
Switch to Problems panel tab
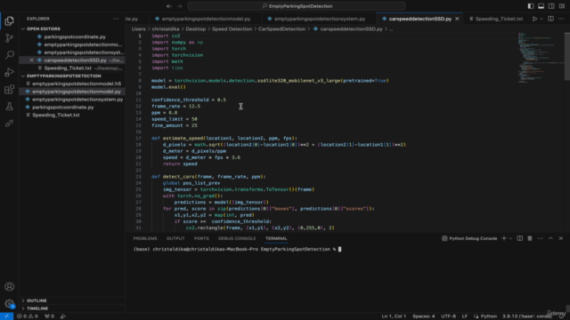145,238
